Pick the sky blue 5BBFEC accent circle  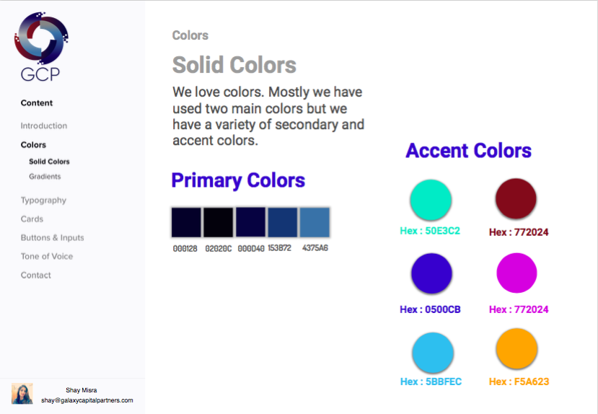[433, 353]
